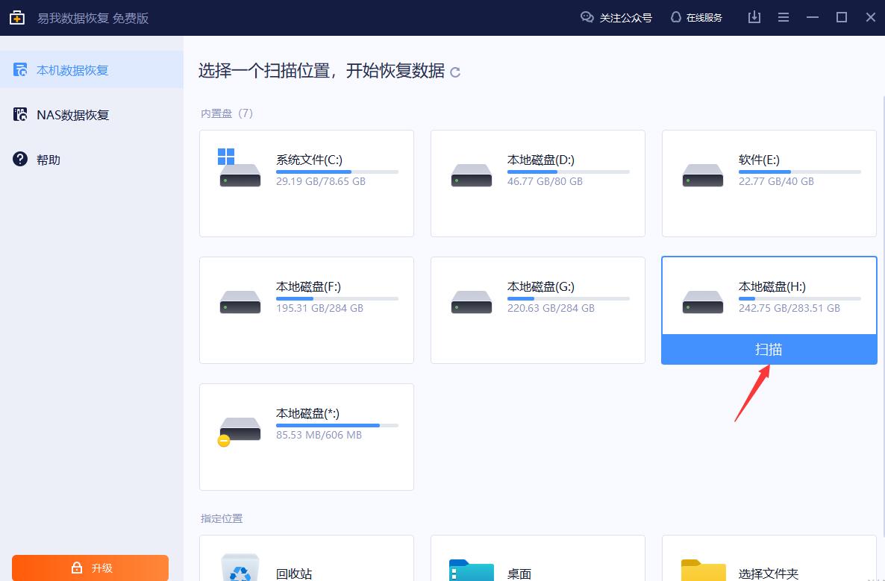Pick the 本地磁盘(F:) drive icon
Viewport: 885px width, 581px height.
[240, 301]
